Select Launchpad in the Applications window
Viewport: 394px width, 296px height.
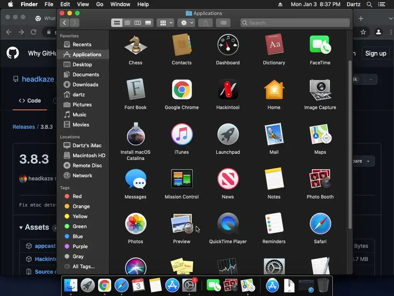click(228, 135)
